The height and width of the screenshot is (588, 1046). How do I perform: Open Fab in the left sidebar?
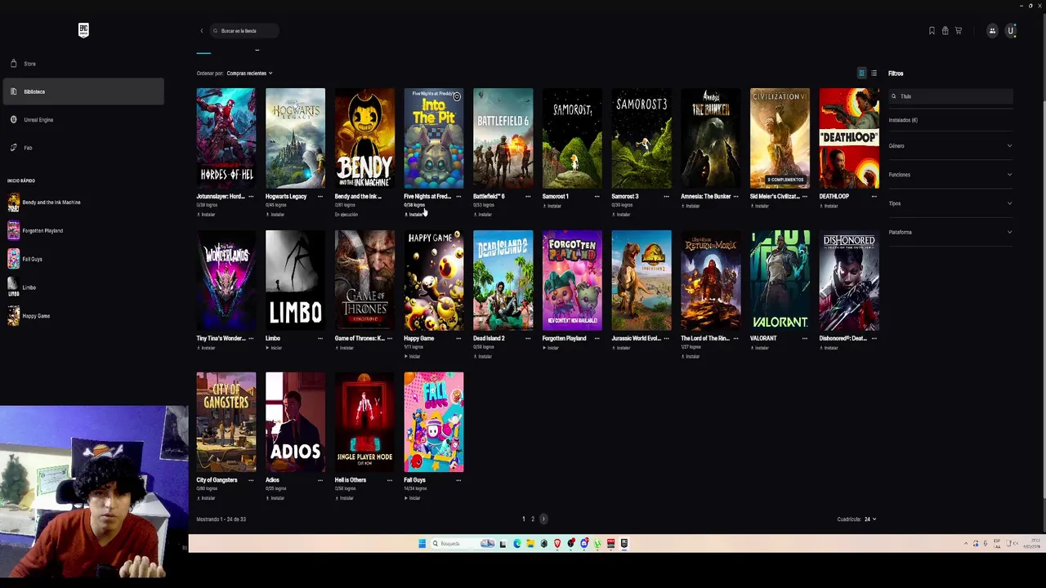tap(28, 148)
